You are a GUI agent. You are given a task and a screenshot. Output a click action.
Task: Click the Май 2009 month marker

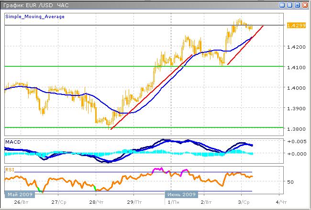[20, 195]
